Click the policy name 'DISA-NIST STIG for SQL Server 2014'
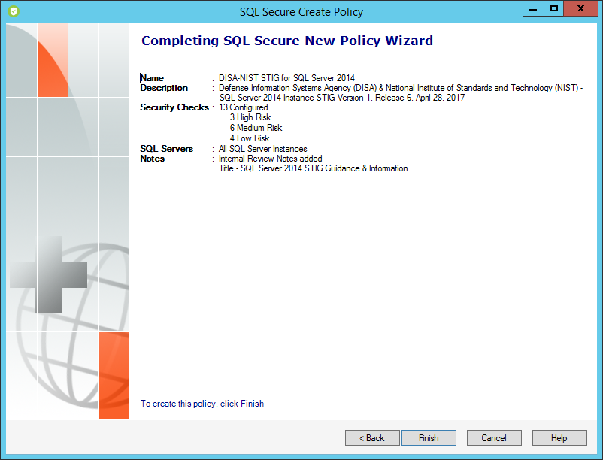The image size is (603, 460). coord(287,78)
